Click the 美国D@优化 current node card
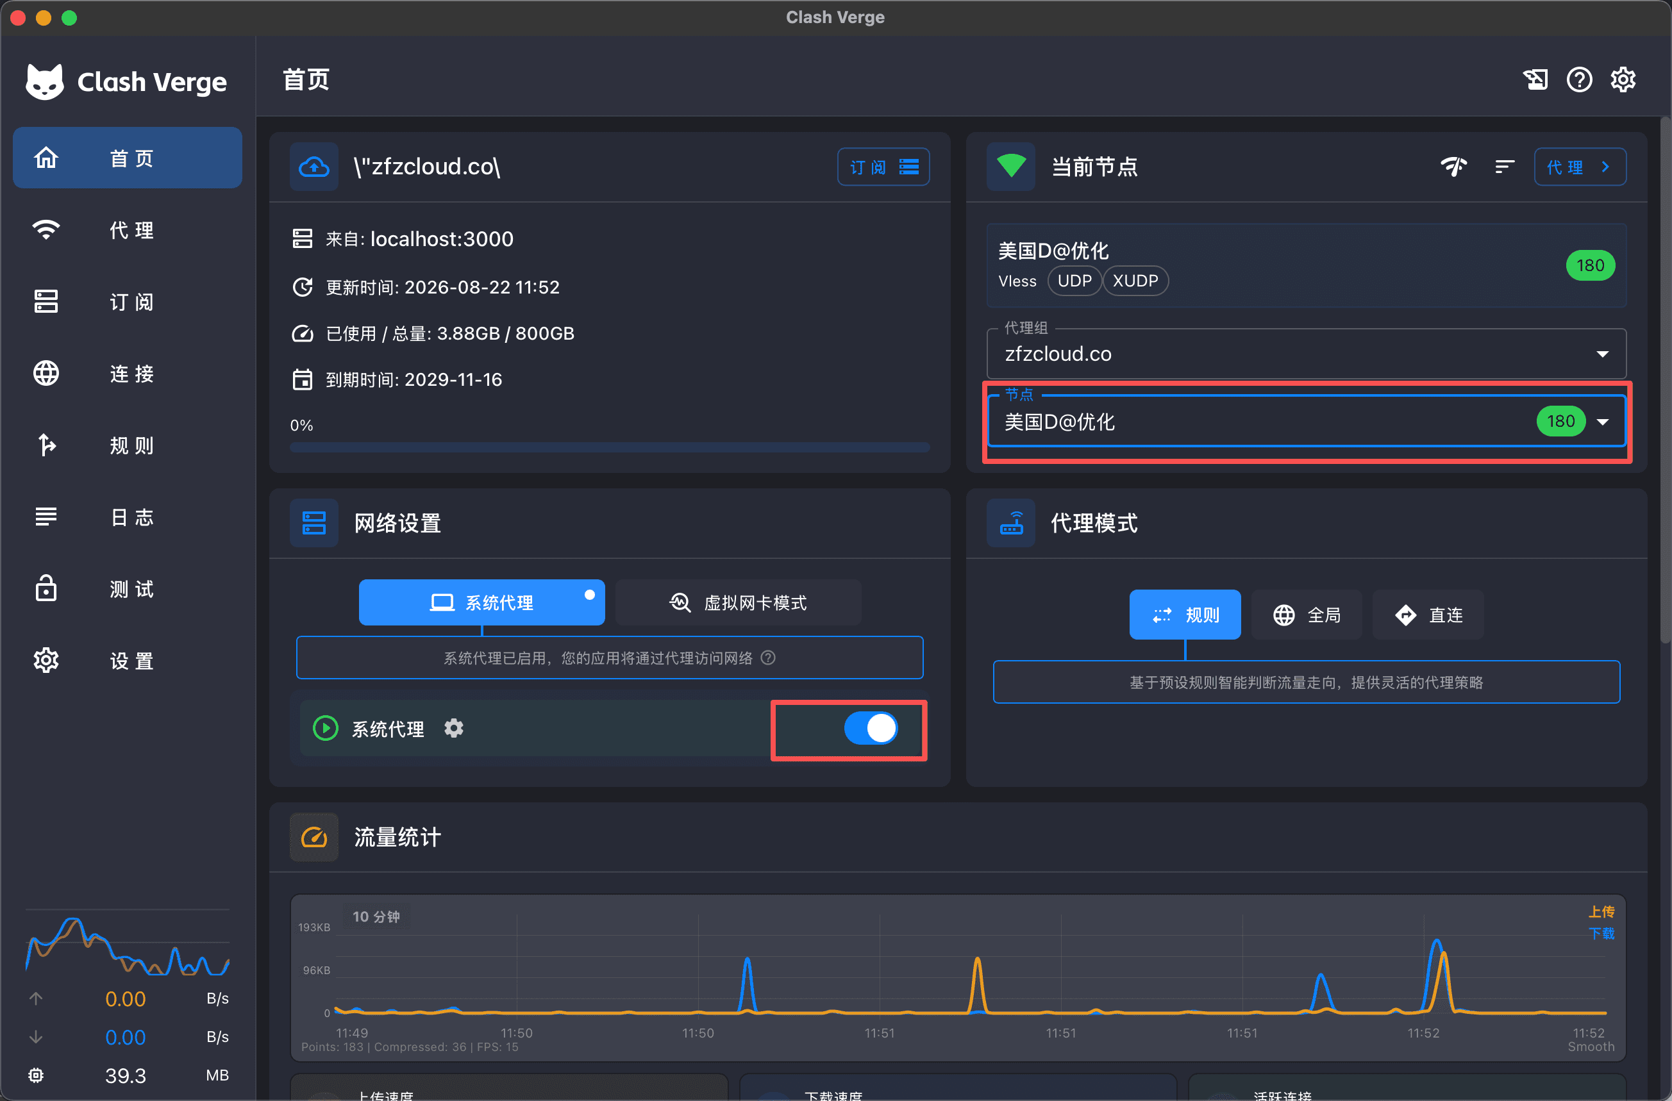This screenshot has height=1101, width=1672. coord(1306,265)
